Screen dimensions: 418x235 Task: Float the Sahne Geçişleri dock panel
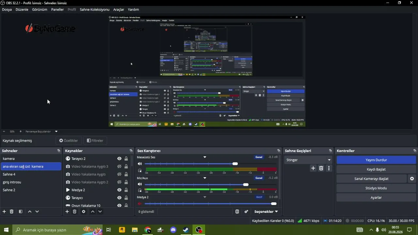click(330, 151)
